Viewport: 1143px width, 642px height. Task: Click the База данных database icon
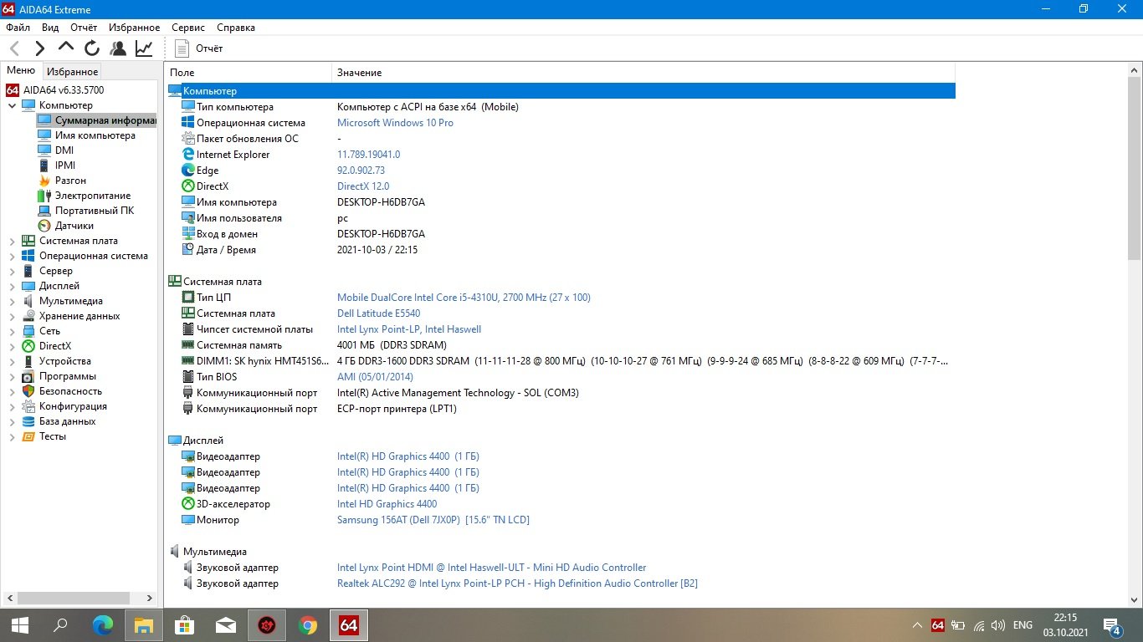[28, 421]
